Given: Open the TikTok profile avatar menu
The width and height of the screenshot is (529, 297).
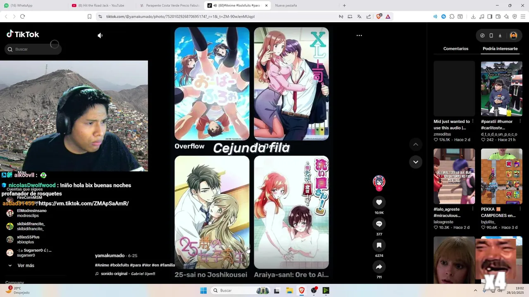Looking at the screenshot, I should [513, 35].
